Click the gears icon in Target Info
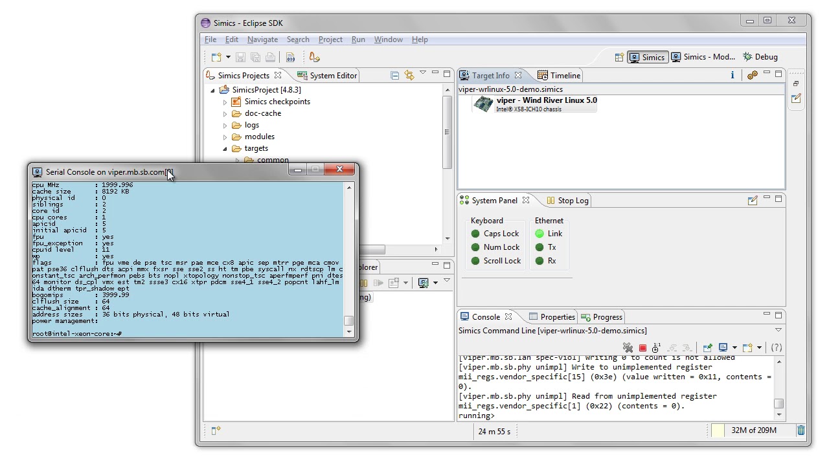The width and height of the screenshot is (829, 466). tap(752, 76)
